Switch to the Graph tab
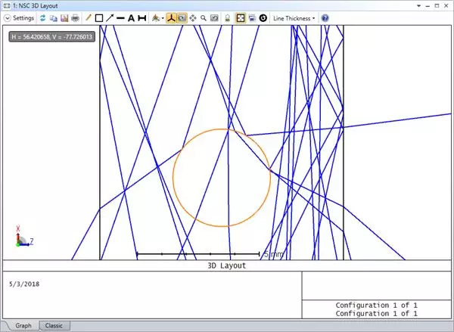This screenshot has width=454, height=332. tap(23, 326)
